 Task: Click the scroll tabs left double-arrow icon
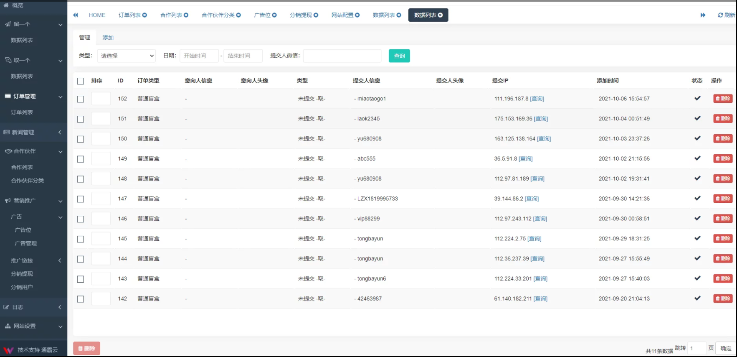[x=76, y=15]
